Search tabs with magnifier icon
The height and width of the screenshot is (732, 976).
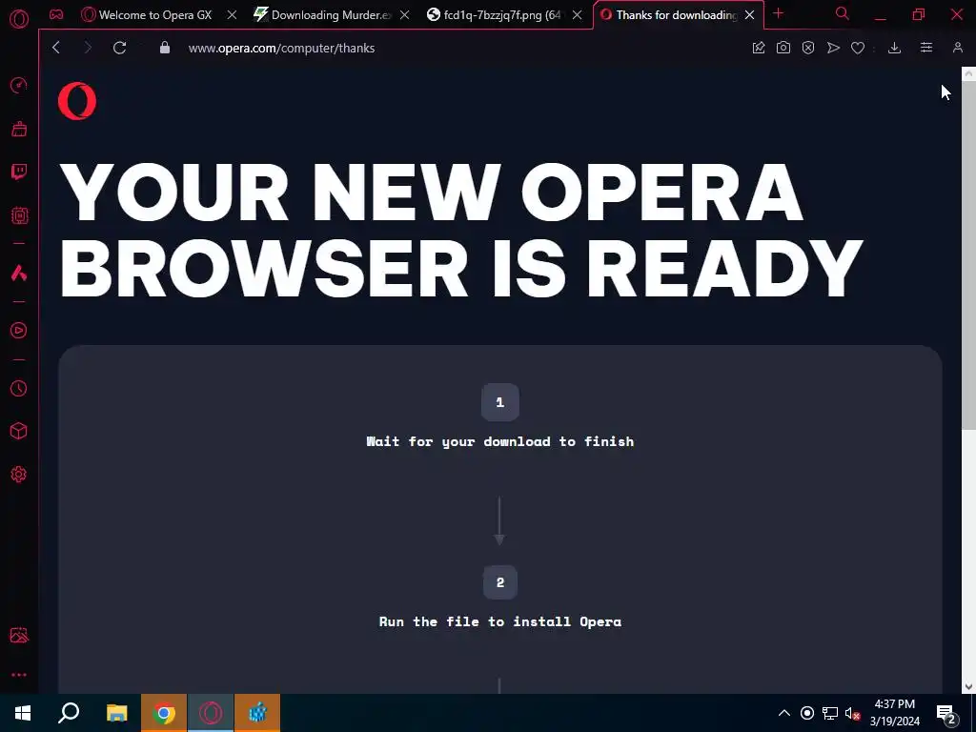tap(843, 13)
